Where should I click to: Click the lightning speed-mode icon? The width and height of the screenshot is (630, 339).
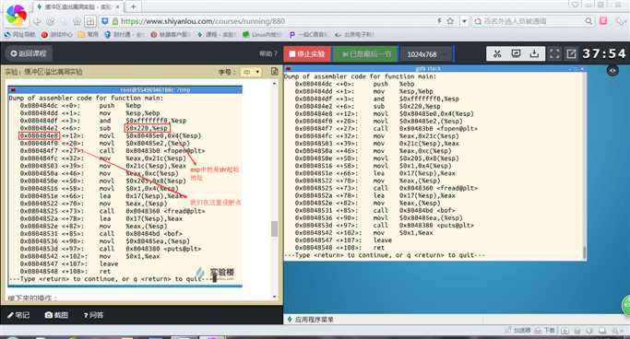click(x=440, y=21)
